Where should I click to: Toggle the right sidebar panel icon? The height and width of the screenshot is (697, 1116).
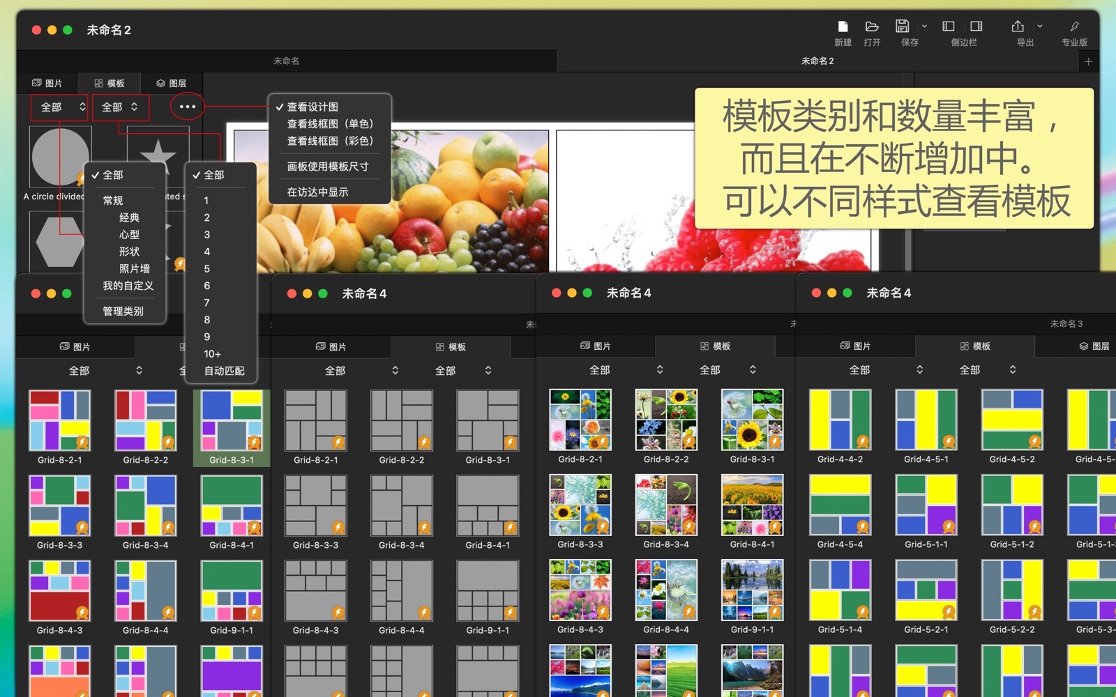[x=976, y=26]
